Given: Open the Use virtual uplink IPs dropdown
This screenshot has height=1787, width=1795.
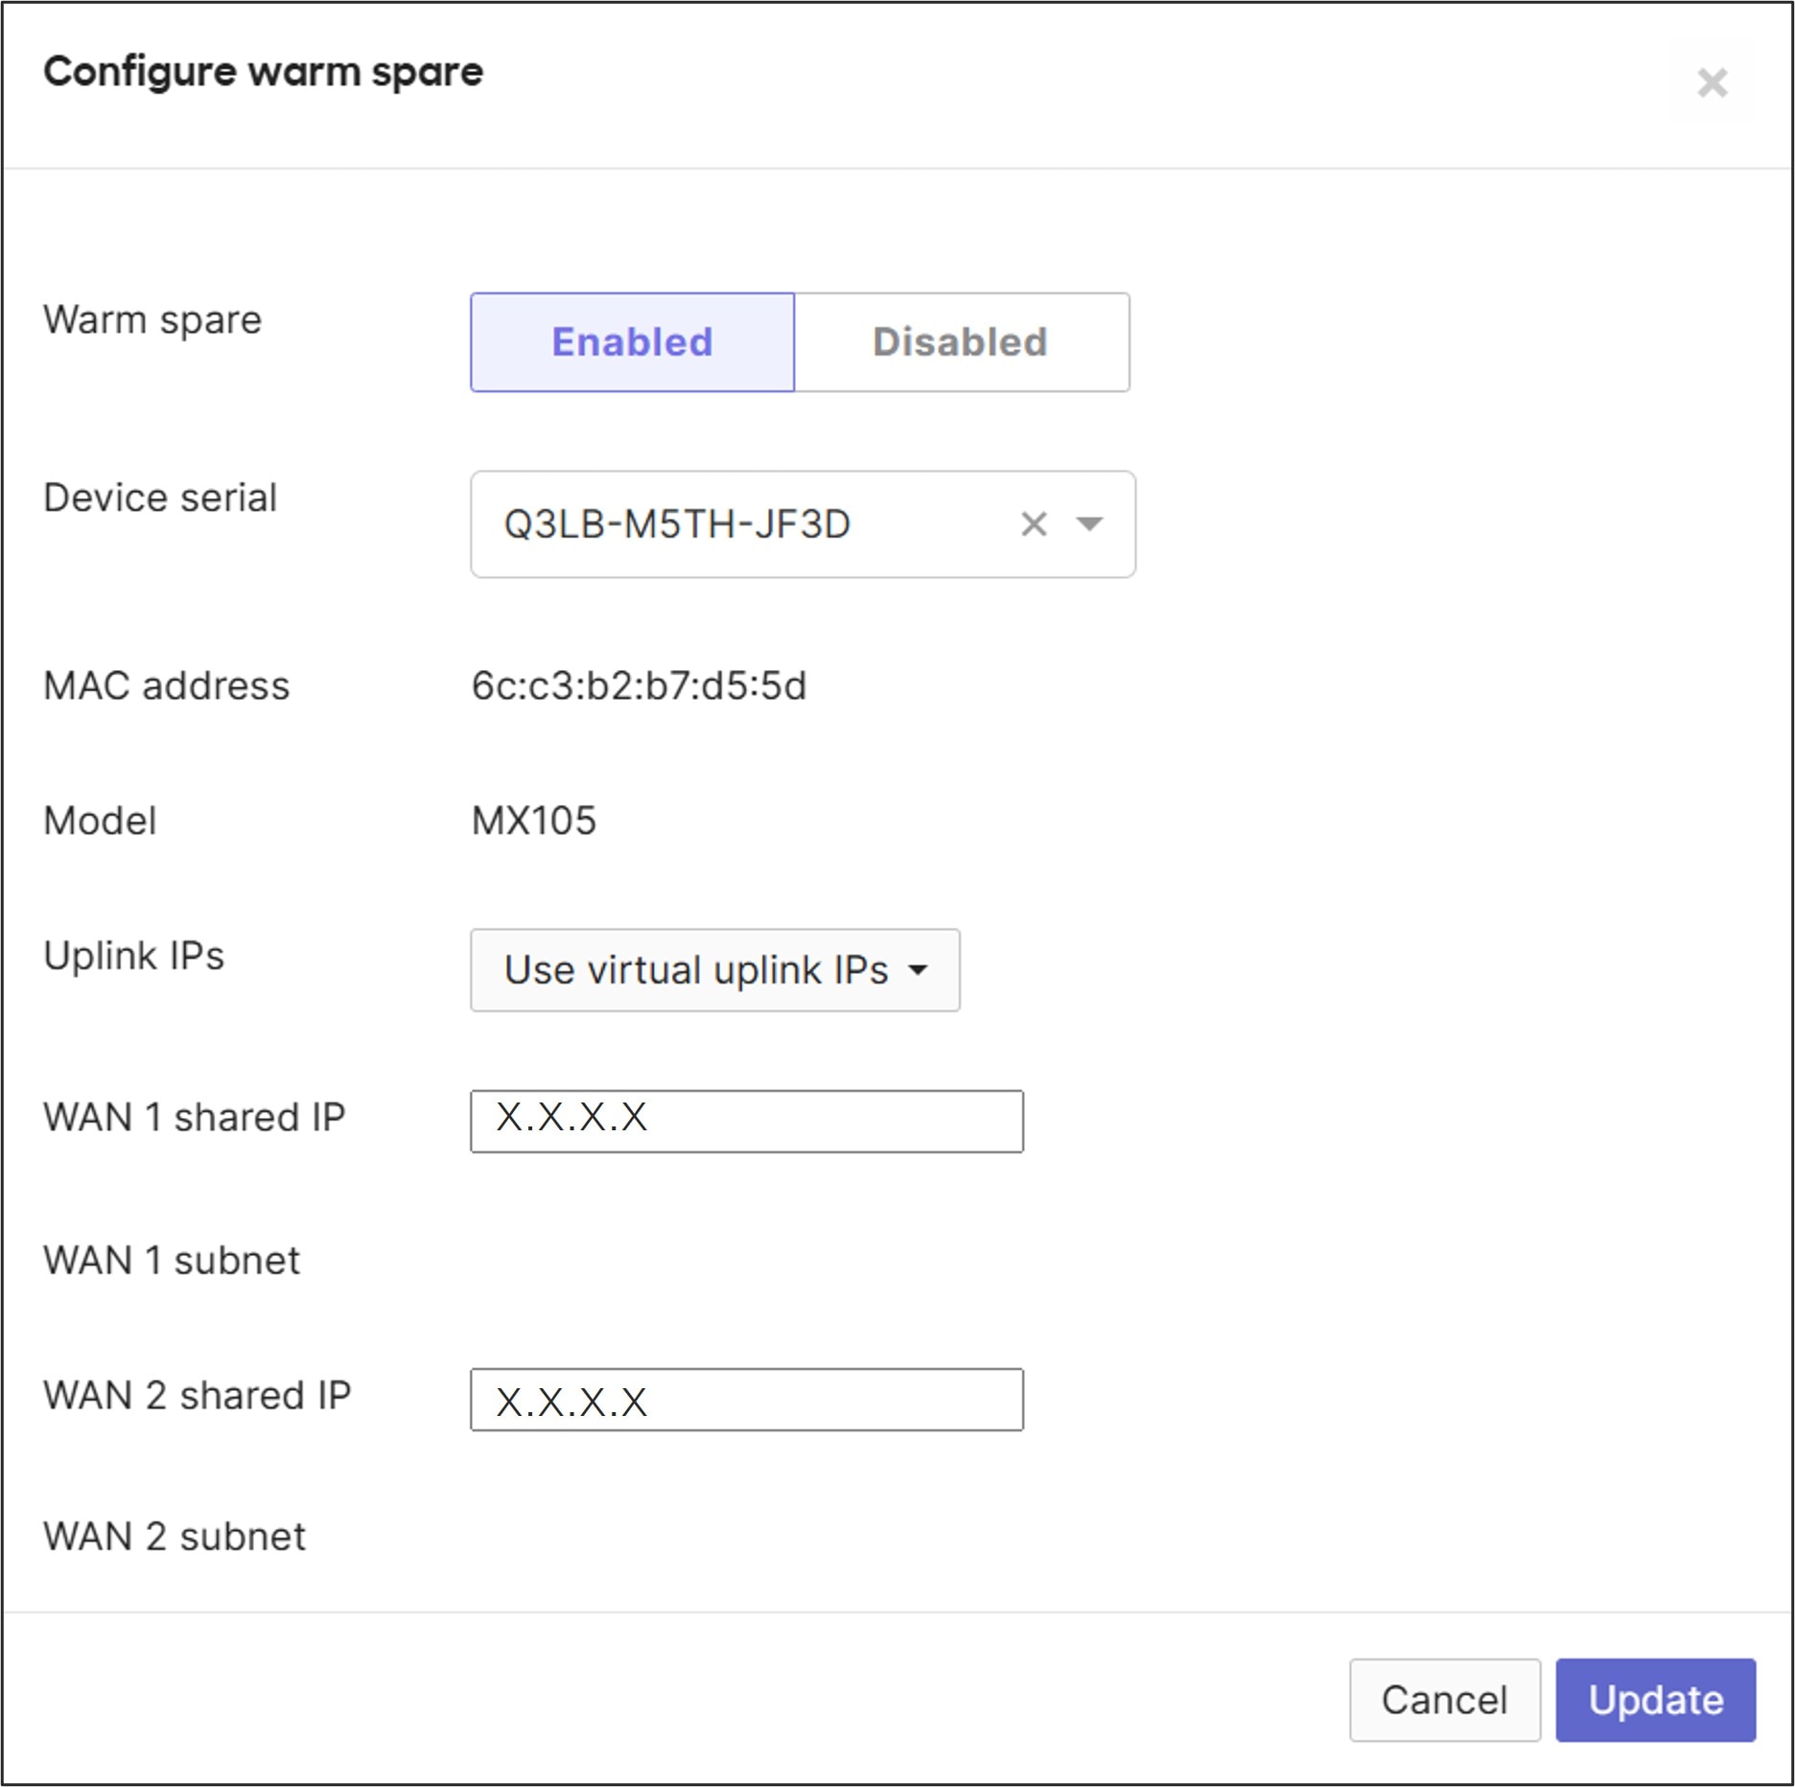Looking at the screenshot, I should click(714, 969).
